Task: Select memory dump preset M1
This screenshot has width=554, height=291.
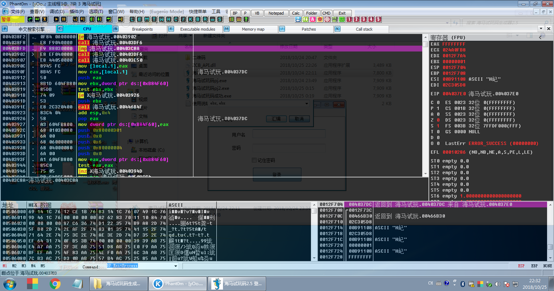Action: (5, 266)
